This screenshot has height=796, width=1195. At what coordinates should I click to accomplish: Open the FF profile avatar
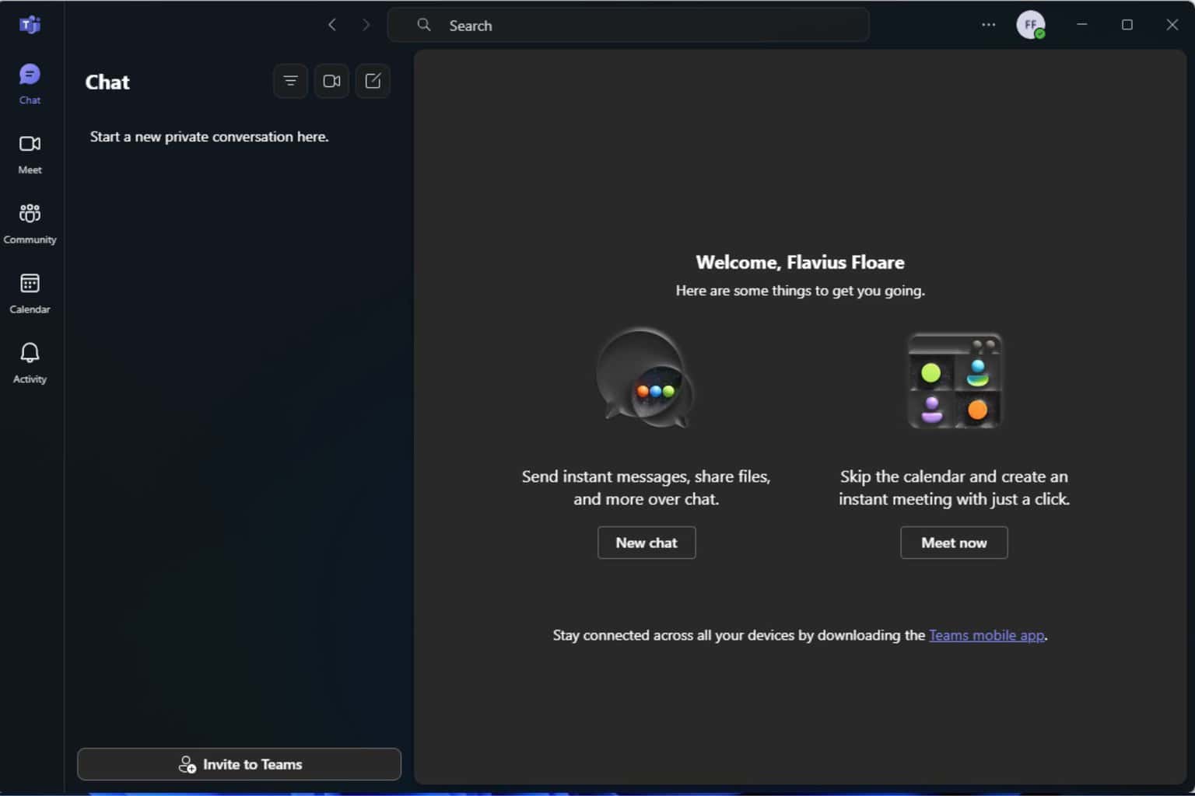coord(1031,25)
